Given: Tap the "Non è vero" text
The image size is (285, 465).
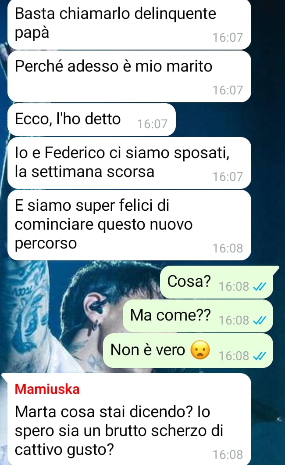Looking at the screenshot, I should tap(147, 350).
